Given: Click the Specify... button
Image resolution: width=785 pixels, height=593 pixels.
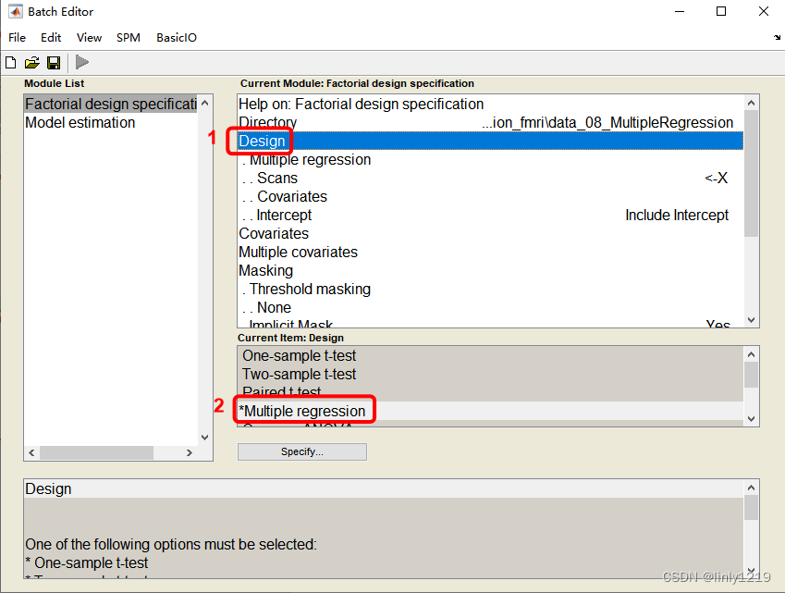Looking at the screenshot, I should [301, 451].
